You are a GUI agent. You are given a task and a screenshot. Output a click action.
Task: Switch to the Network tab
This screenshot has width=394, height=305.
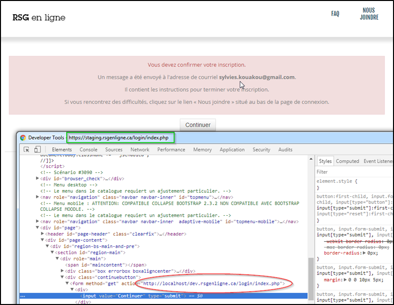(140, 150)
